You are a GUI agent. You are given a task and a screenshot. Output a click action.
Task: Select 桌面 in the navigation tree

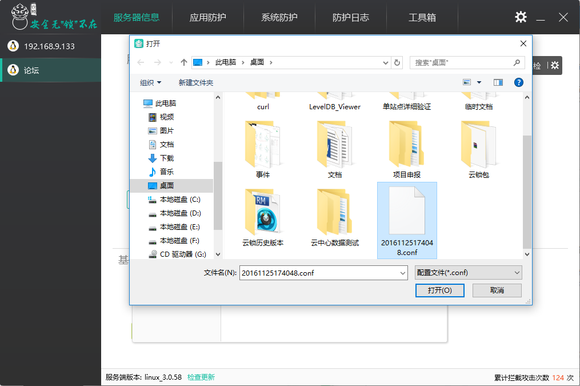(171, 185)
